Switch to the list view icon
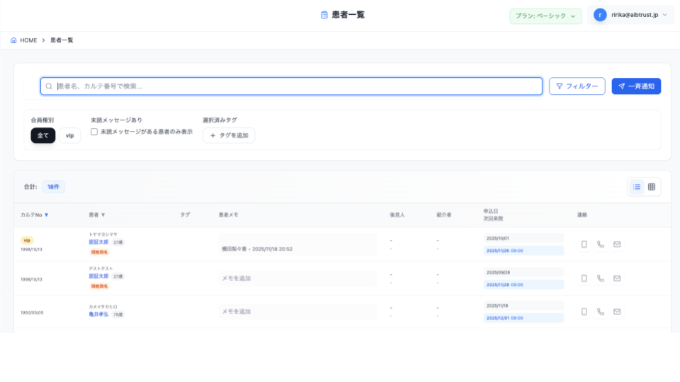Image resolution: width=680 pixels, height=382 pixels. point(636,187)
